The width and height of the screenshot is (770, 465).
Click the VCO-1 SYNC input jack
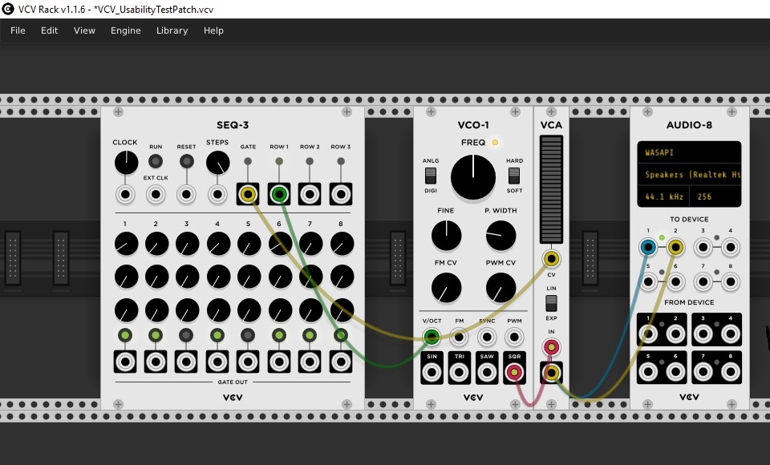pyautogui.click(x=487, y=338)
